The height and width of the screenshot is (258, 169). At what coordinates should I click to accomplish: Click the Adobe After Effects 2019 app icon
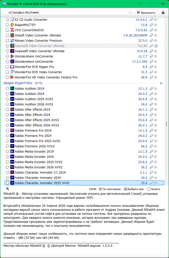pos(12,109)
